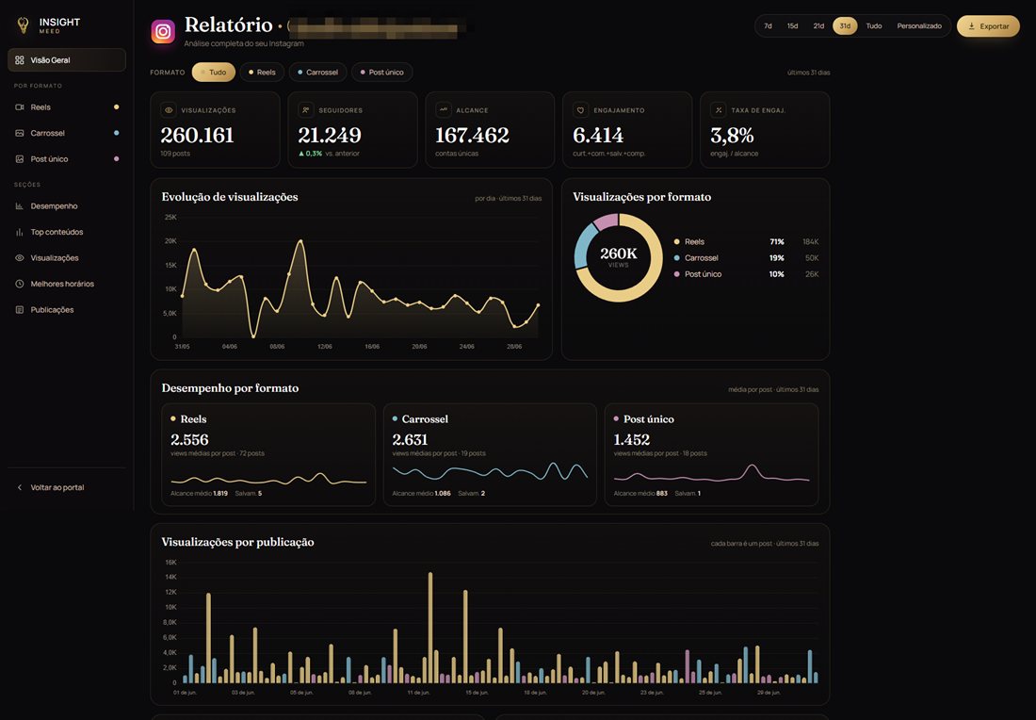Click the blue dot next to Carrossel in sidebar

[116, 133]
